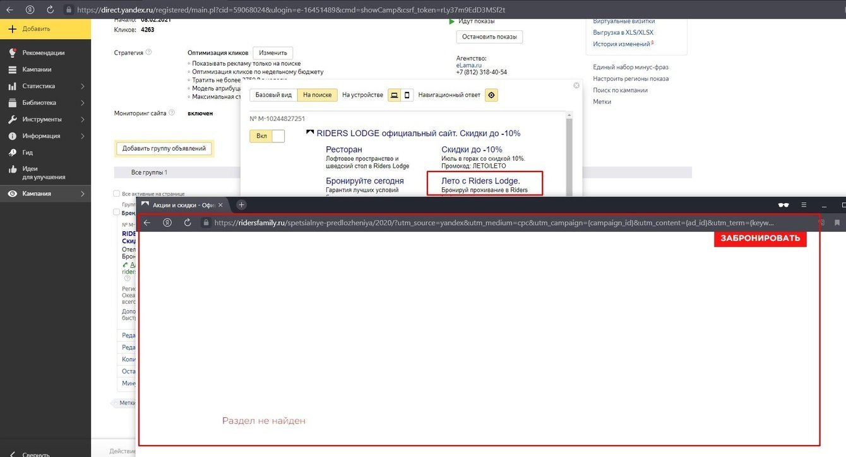
Task: Click the Изменить strategy button
Action: pyautogui.click(x=273, y=53)
